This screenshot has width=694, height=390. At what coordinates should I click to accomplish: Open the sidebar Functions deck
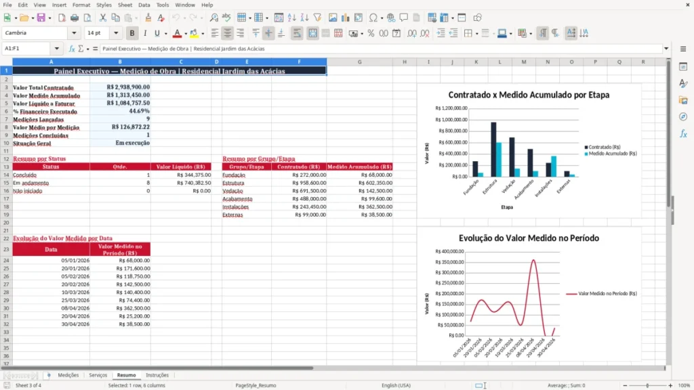point(683,133)
